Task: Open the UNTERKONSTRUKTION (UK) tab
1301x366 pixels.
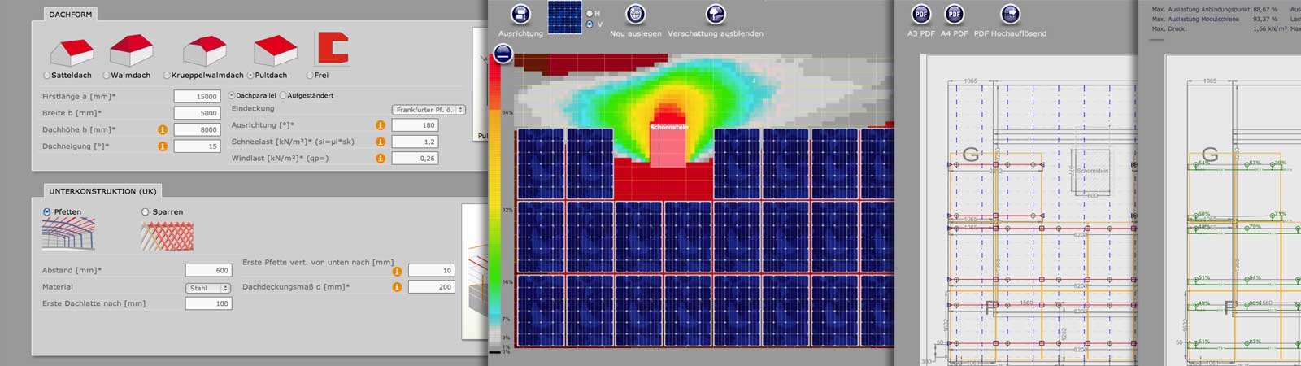Action: click(102, 191)
